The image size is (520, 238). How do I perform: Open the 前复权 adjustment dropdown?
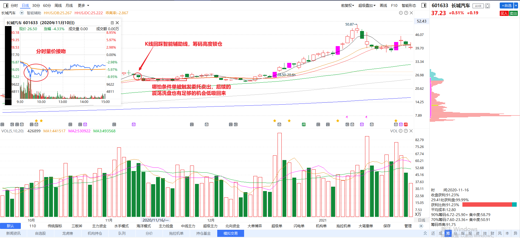[x=347, y=5]
